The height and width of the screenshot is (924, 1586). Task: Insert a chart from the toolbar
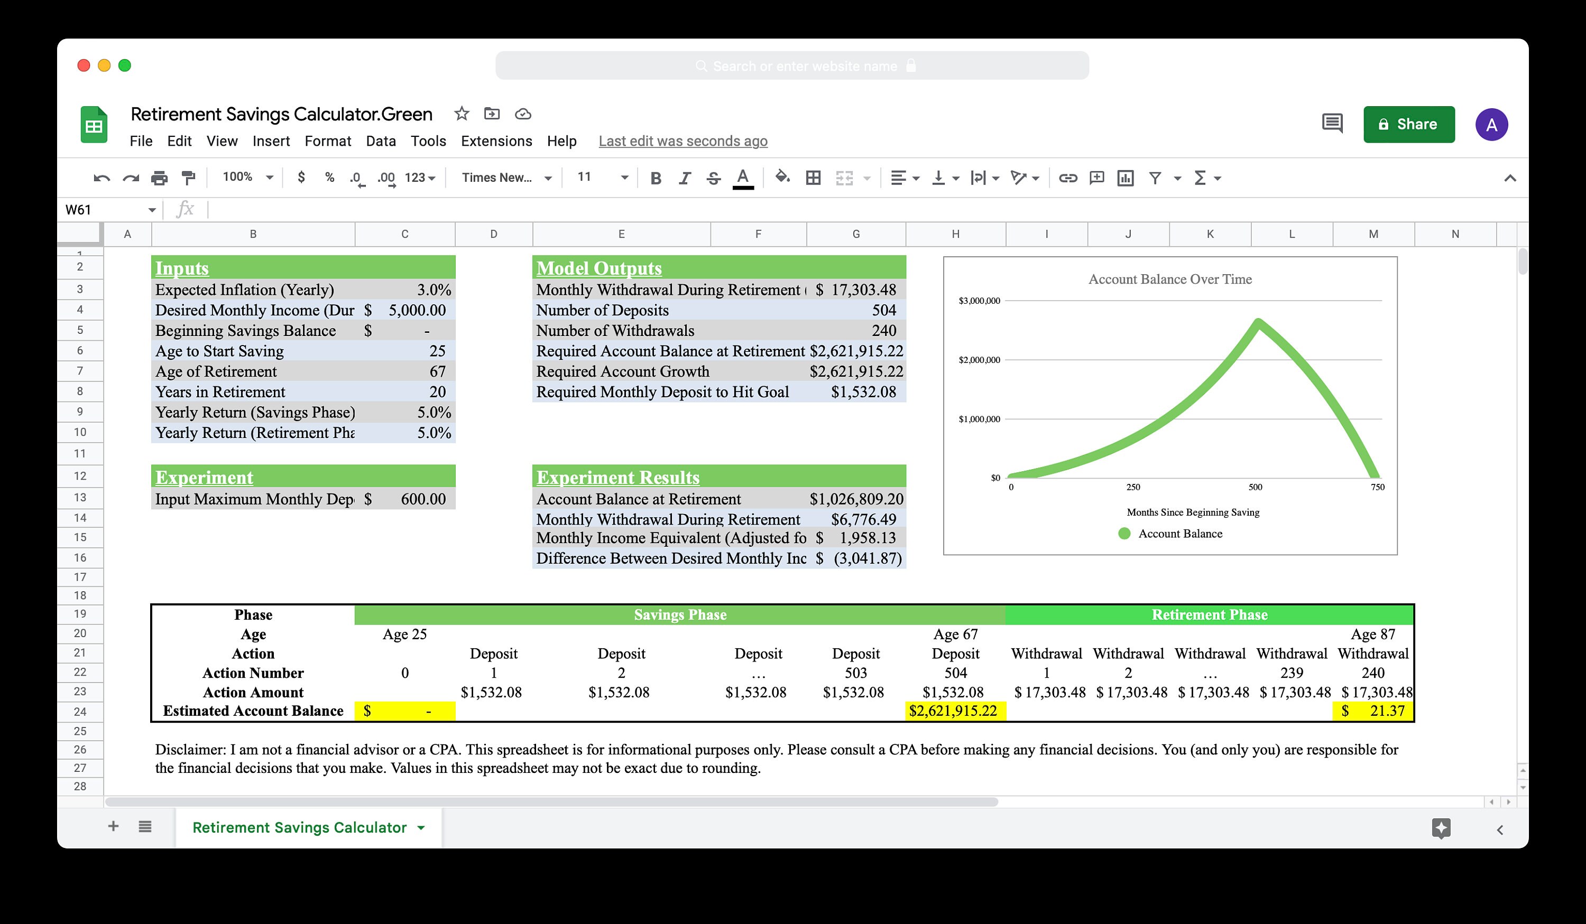click(x=1126, y=178)
